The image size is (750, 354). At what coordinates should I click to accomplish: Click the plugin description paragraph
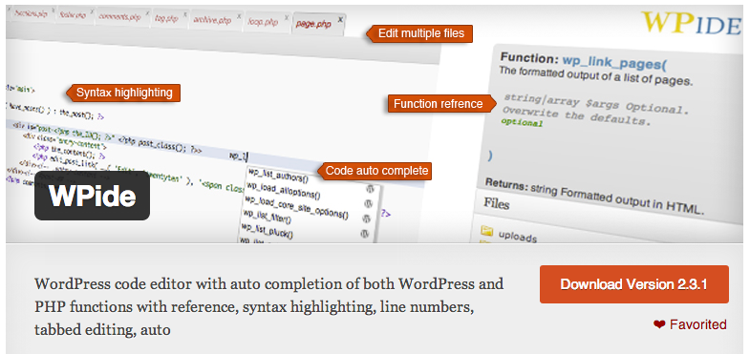268,306
